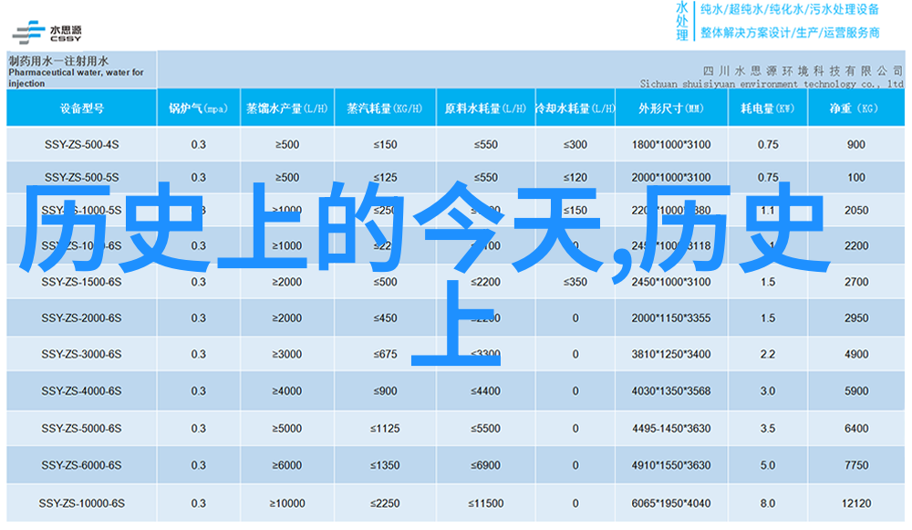Image resolution: width=912 pixels, height=530 pixels.
Task: Click the 净重(KG) column header
Action: coord(855,108)
